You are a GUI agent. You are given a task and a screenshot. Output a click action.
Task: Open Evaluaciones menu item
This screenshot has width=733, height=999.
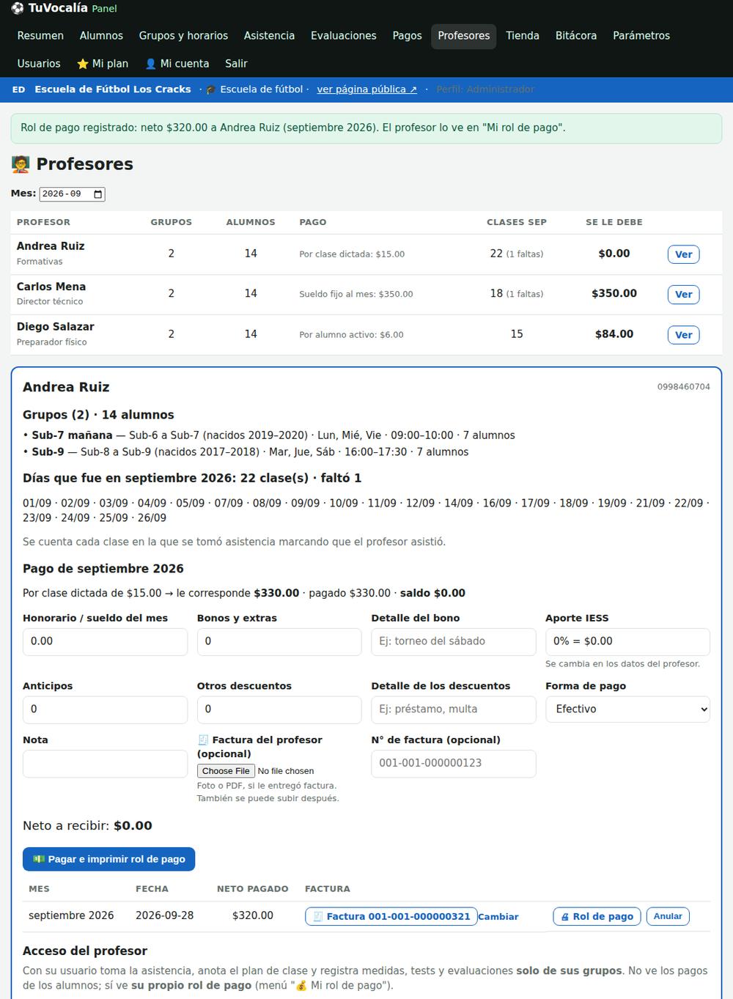(344, 36)
